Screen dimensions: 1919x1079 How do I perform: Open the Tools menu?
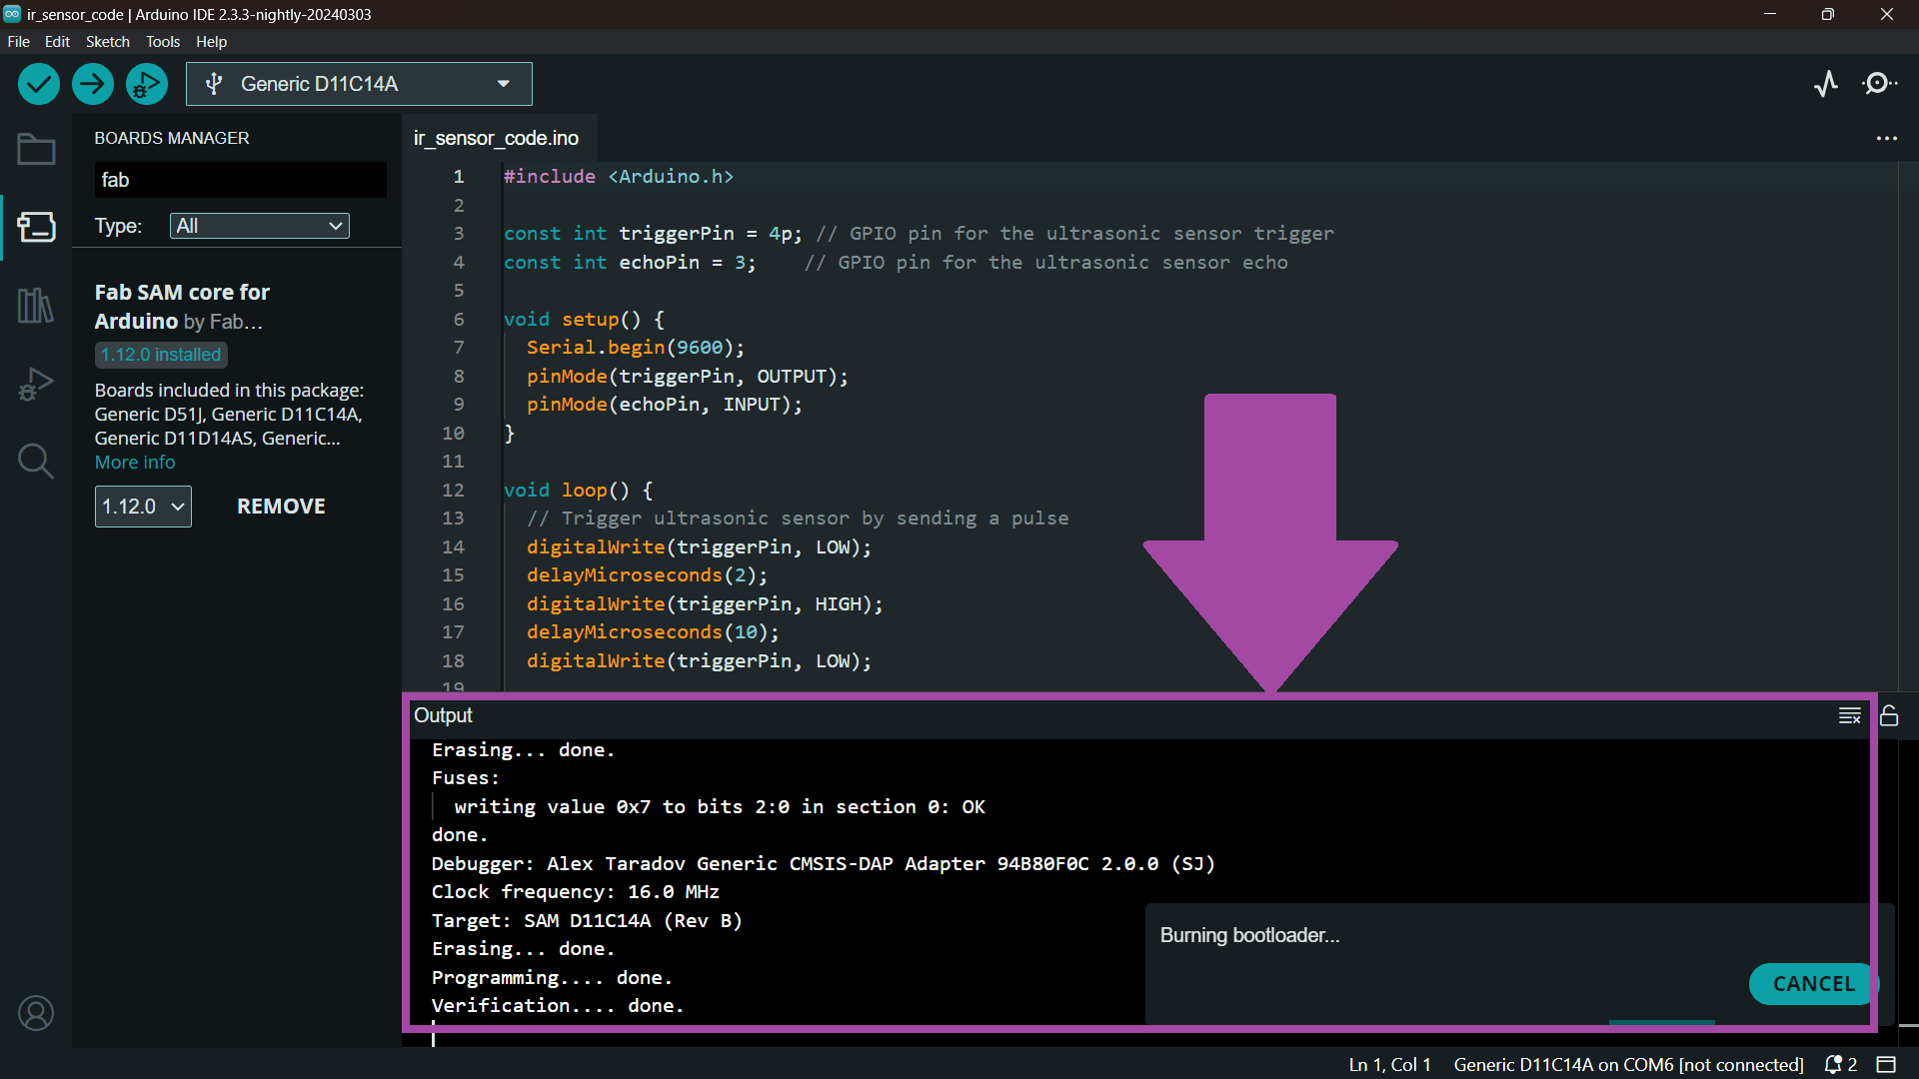click(x=163, y=42)
